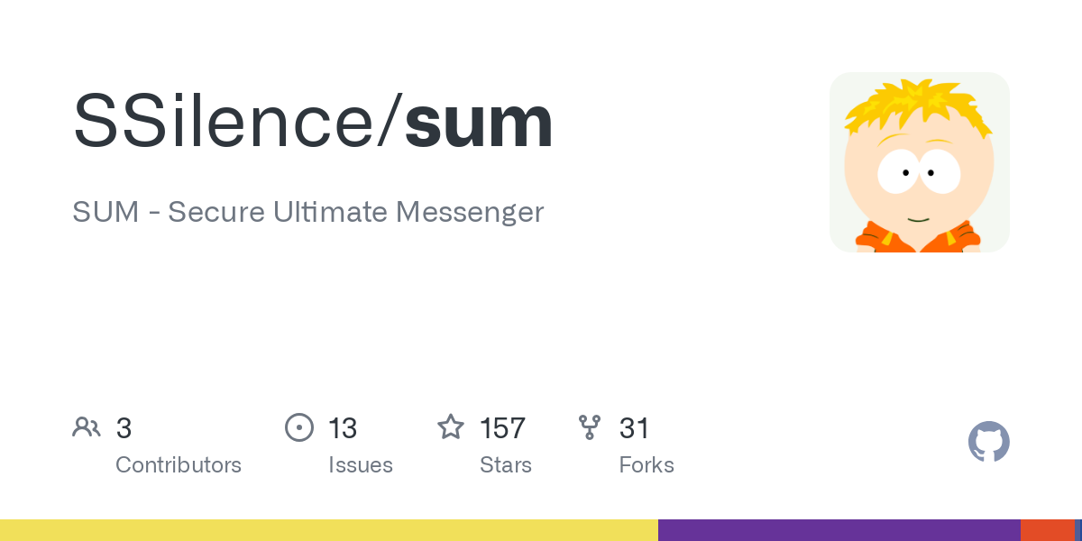The width and height of the screenshot is (1082, 541).
Task: Click the issue count 13
Action: click(343, 428)
